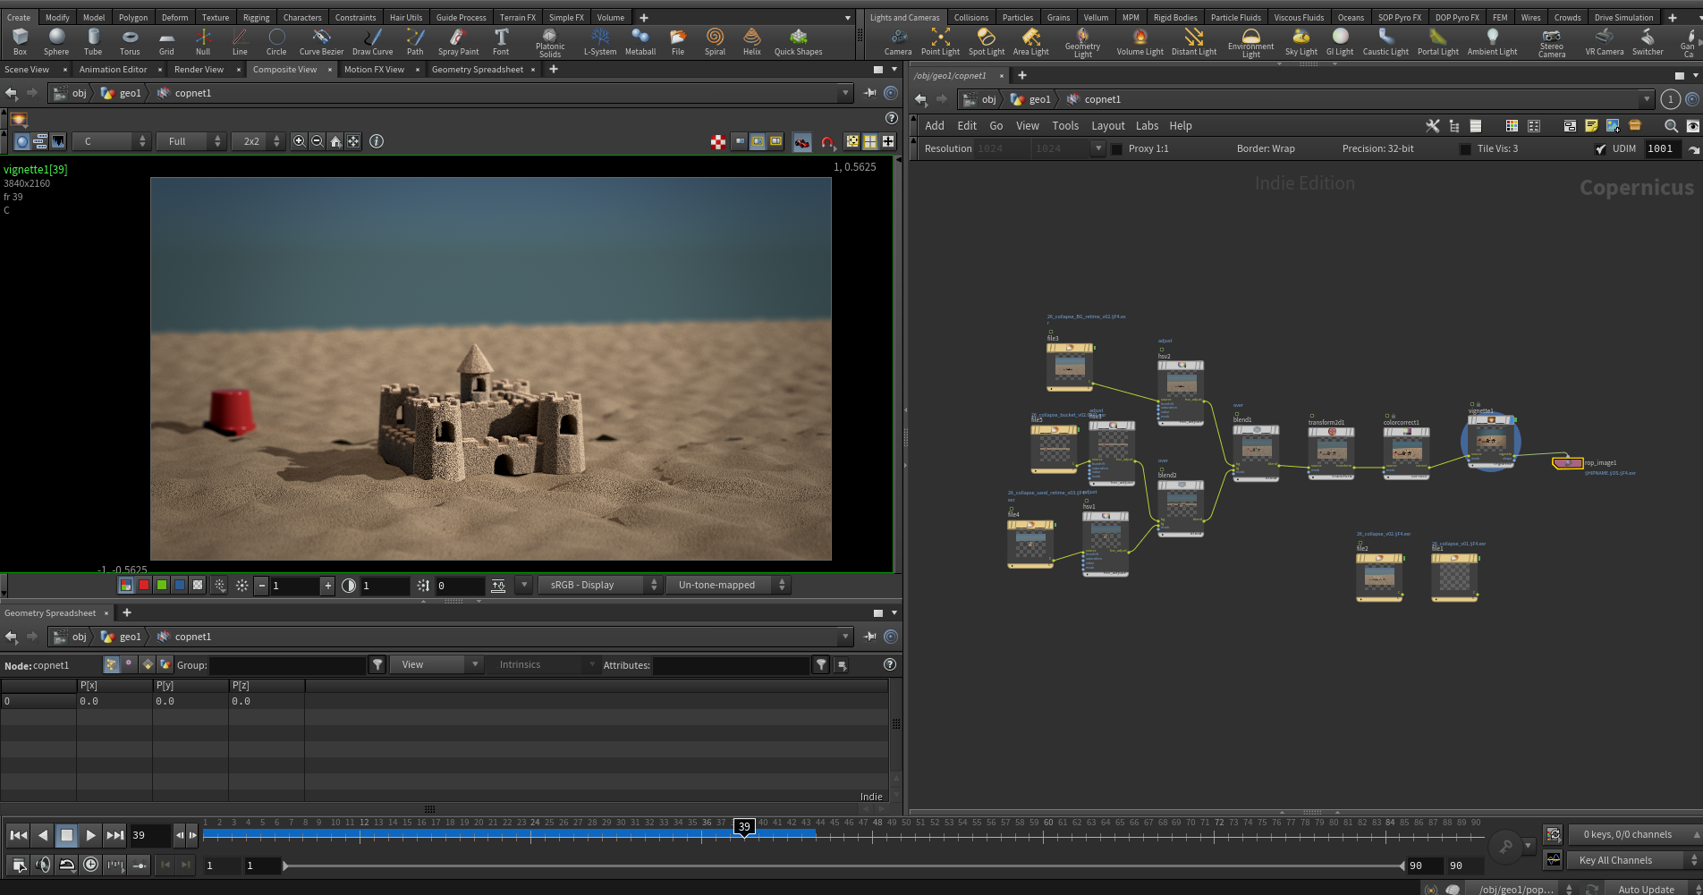
Task: Create a Platonic Solids object
Action: coord(550,42)
